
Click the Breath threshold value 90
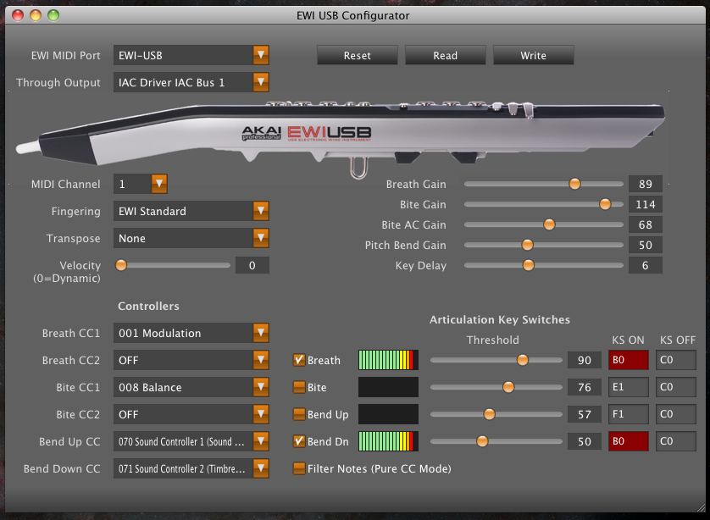(x=584, y=360)
